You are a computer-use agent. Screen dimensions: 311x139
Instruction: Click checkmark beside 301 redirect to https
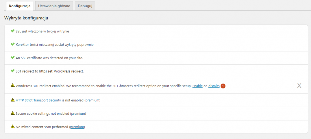tap(12, 71)
